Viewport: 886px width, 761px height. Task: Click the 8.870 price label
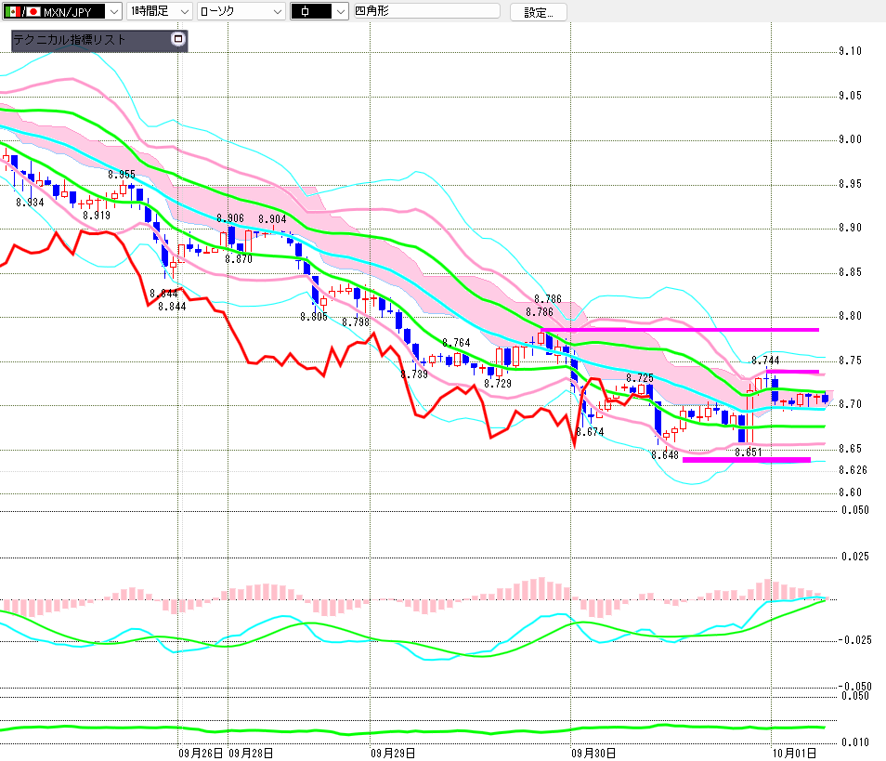point(239,259)
